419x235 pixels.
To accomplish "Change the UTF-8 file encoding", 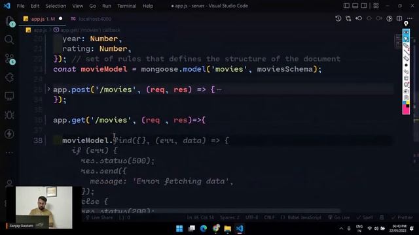I will (251, 217).
